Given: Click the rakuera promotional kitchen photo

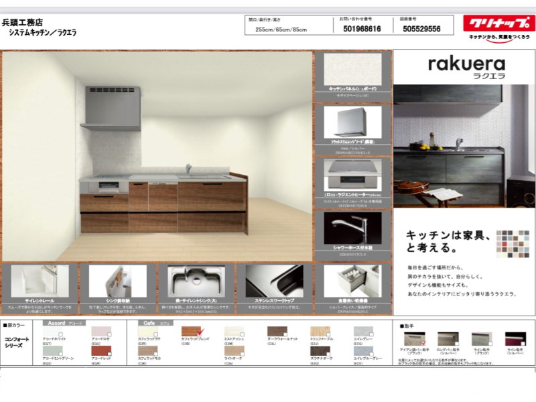Looking at the screenshot, I should 464,146.
